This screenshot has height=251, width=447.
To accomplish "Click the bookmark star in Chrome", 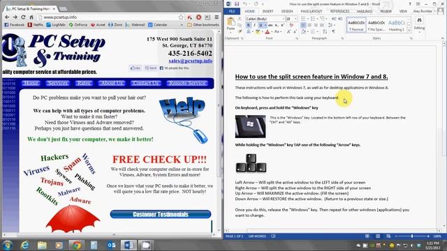I will [181, 17].
